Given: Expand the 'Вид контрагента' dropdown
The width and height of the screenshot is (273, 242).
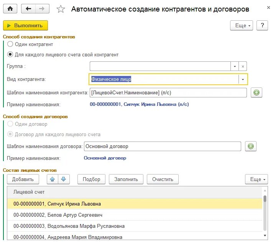Looking at the screenshot, I should (243, 79).
